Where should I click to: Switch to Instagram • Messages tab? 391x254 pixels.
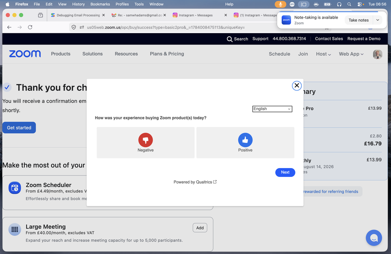click(196, 15)
